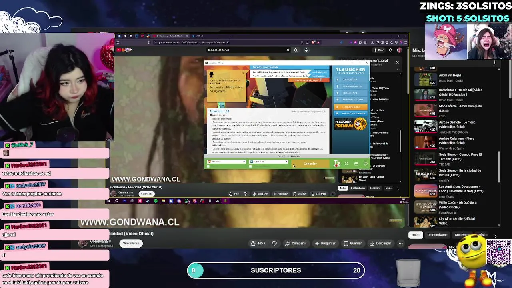The height and width of the screenshot is (288, 512).
Task: Open ANIMACIÓN DE CAPA in TLauncher
Action: click(x=350, y=100)
